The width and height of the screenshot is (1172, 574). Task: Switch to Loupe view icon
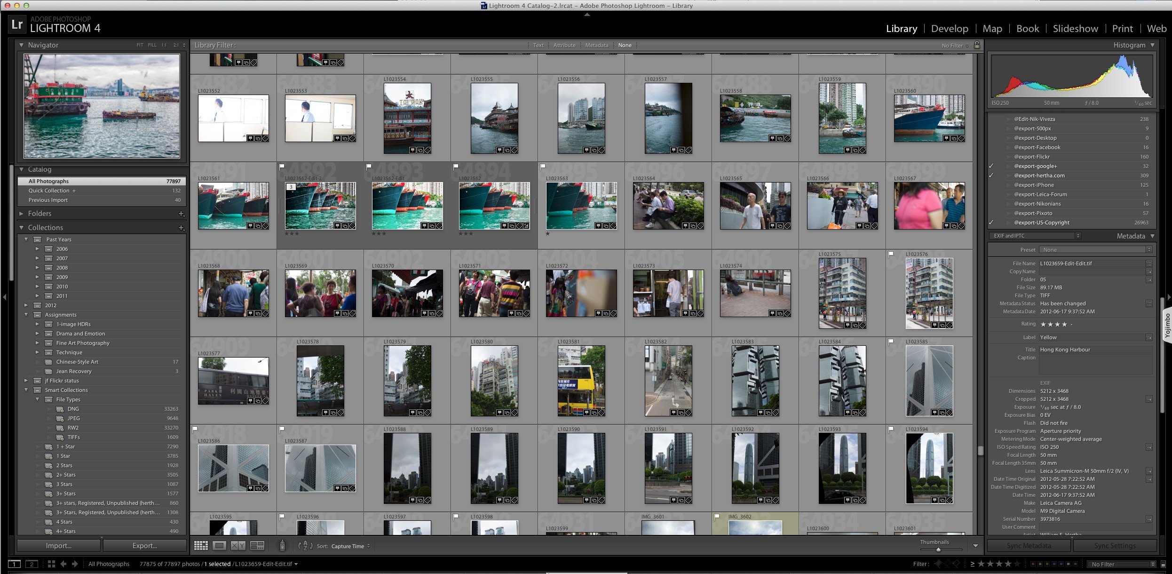click(x=219, y=546)
